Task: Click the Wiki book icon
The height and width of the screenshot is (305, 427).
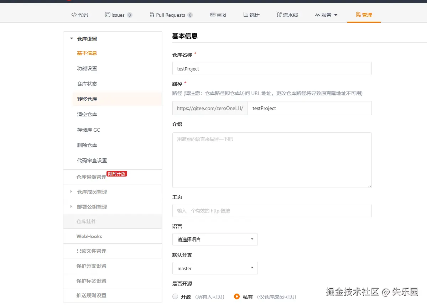Action: (213, 15)
